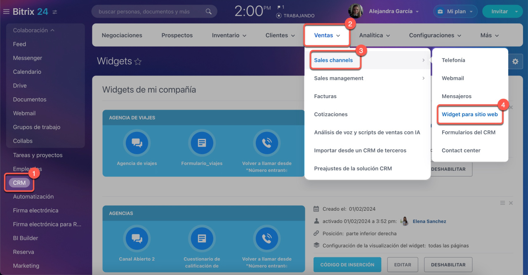The height and width of the screenshot is (275, 528).
Task: Remove the Agencias widget with its X
Action: (511, 203)
